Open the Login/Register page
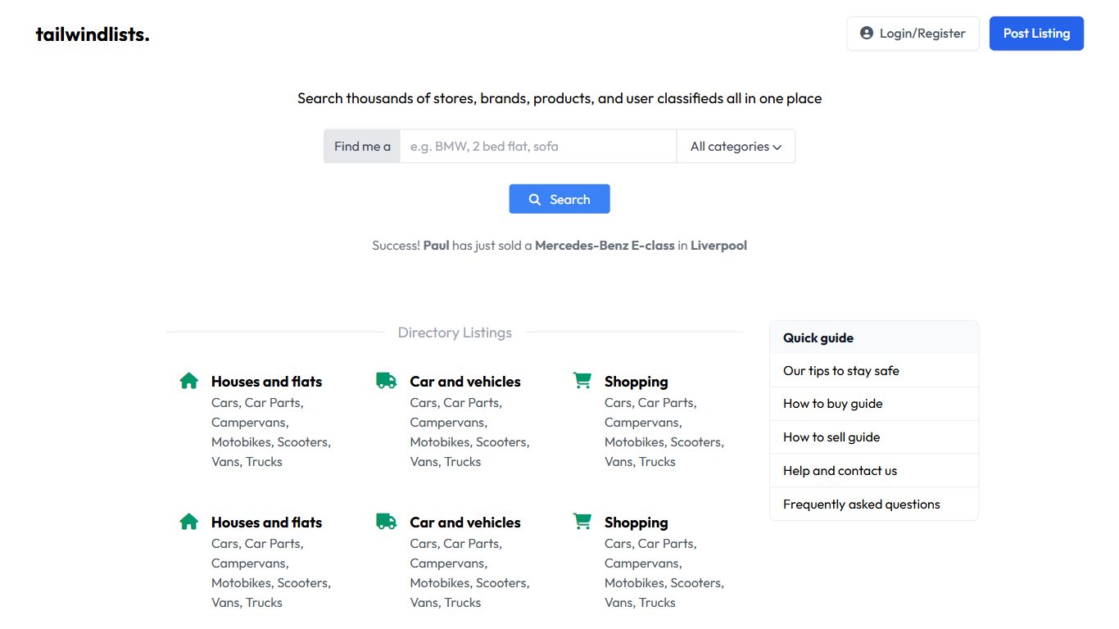Image resolution: width=1119 pixels, height=629 pixels. click(913, 34)
